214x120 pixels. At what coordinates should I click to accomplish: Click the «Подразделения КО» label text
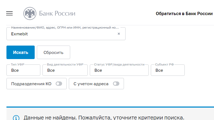point(31,84)
